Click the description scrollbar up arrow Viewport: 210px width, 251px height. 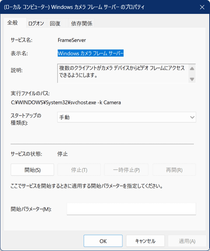192,69
